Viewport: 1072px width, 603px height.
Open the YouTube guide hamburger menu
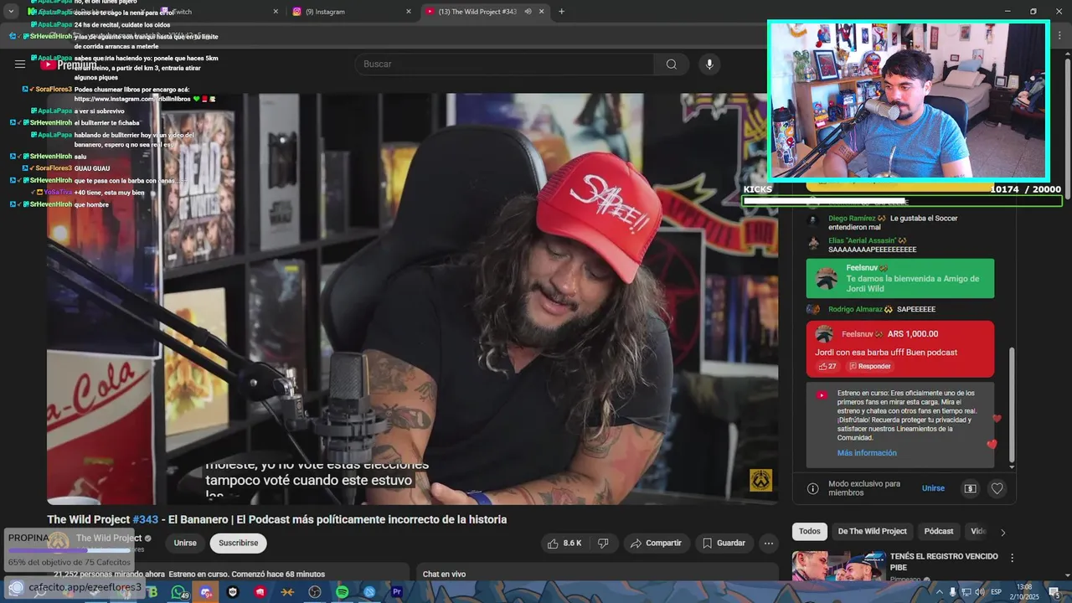click(x=20, y=64)
